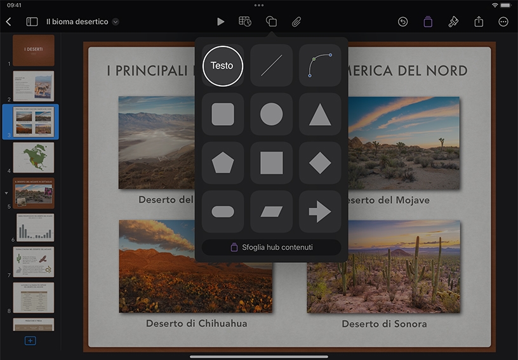Insert a sharp-cornered square shape
This screenshot has height=360, width=518.
[272, 163]
